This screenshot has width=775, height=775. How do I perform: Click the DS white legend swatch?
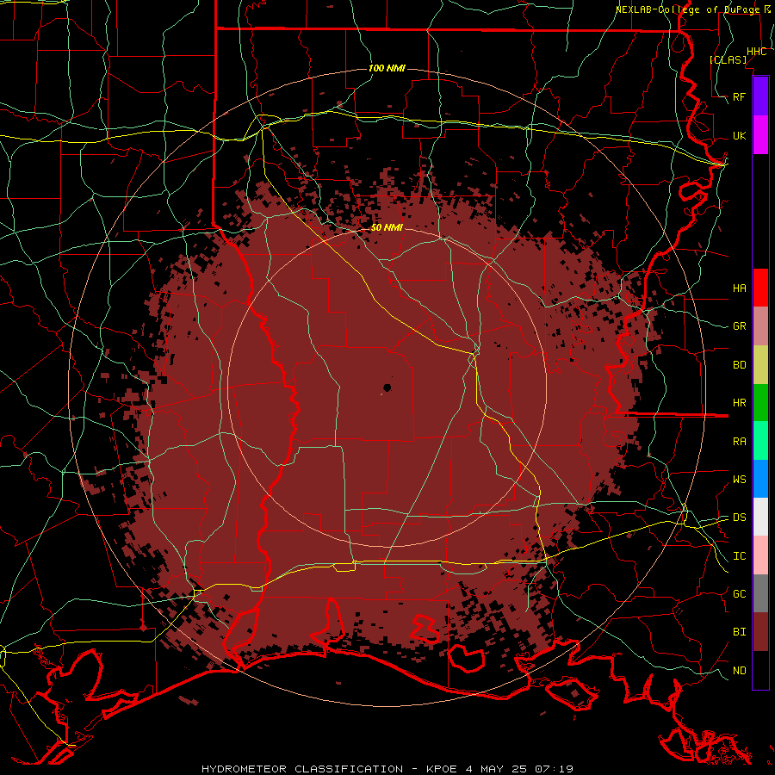pyautogui.click(x=760, y=517)
